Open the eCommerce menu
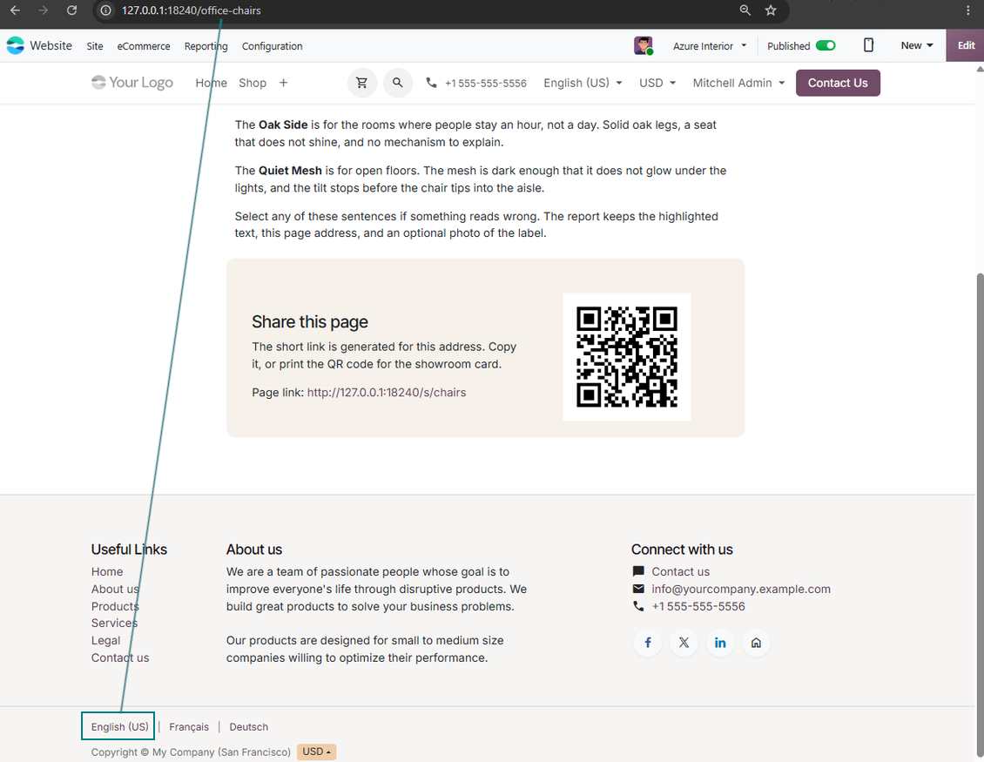Screen dimensions: 984x762 point(144,46)
